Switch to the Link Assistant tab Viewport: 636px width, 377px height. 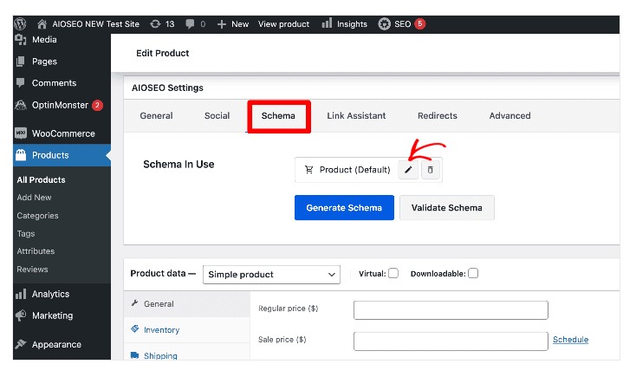[356, 115]
